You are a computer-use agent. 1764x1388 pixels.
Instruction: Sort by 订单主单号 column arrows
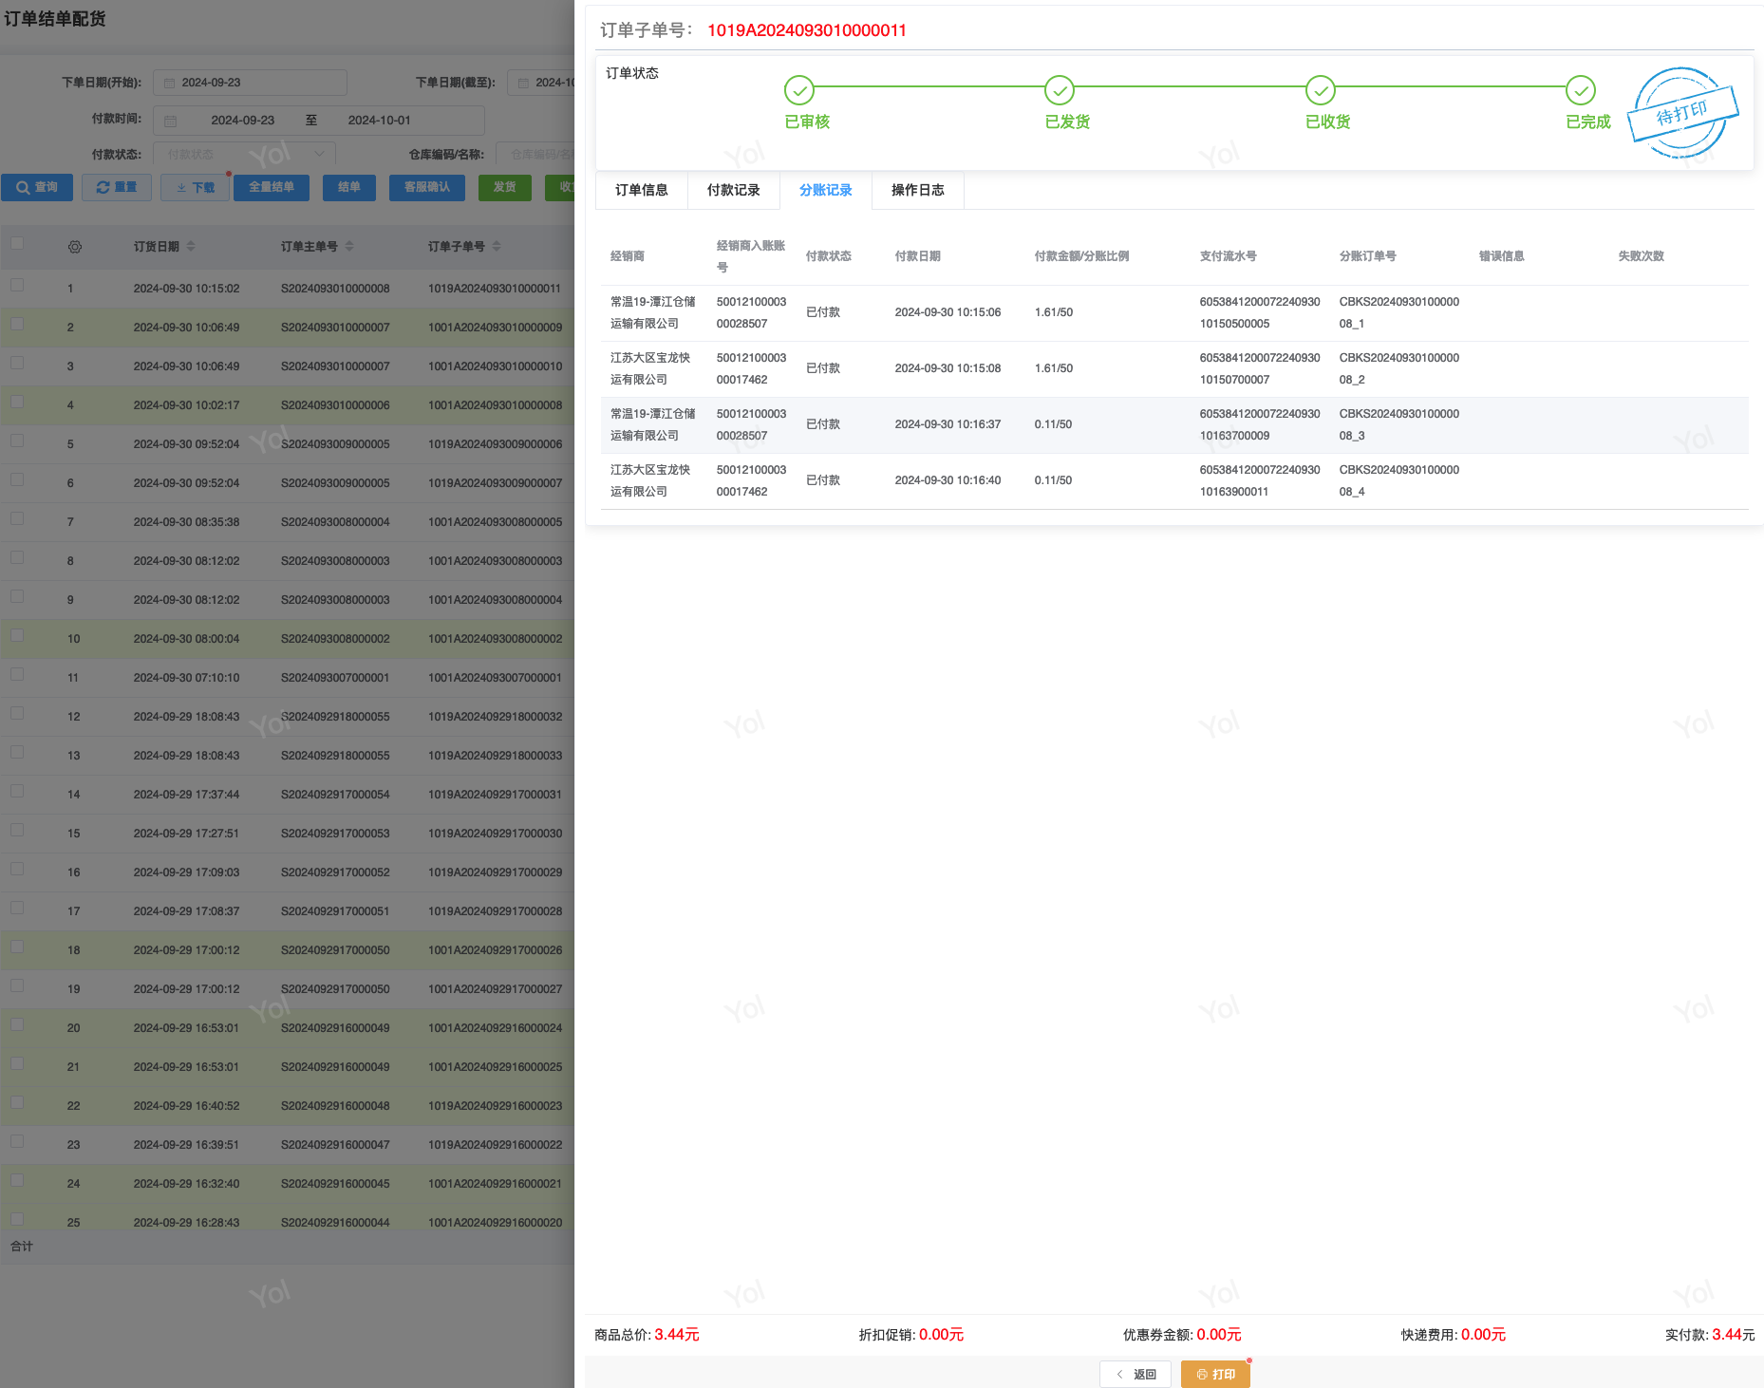349,247
